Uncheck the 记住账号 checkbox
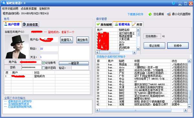The width and height of the screenshot is (194, 118). click(43, 63)
